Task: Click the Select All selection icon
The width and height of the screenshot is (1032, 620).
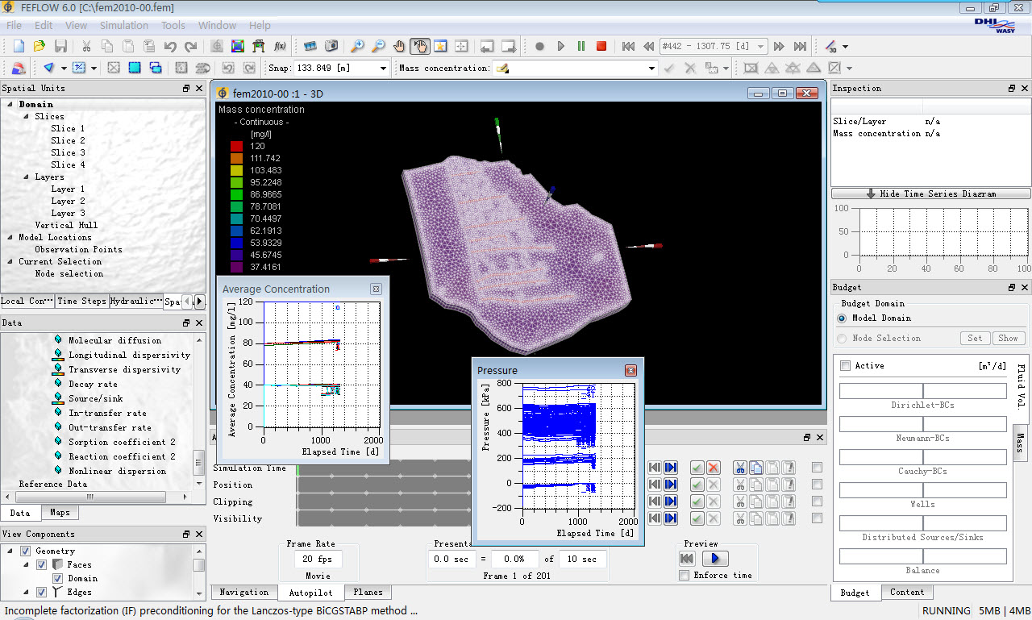Action: point(114,68)
